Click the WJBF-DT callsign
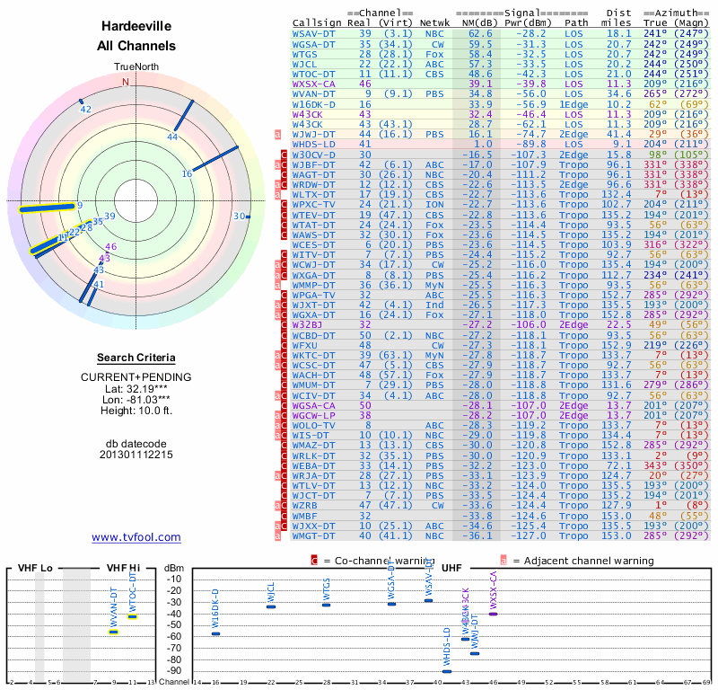718x690 pixels. (313, 165)
